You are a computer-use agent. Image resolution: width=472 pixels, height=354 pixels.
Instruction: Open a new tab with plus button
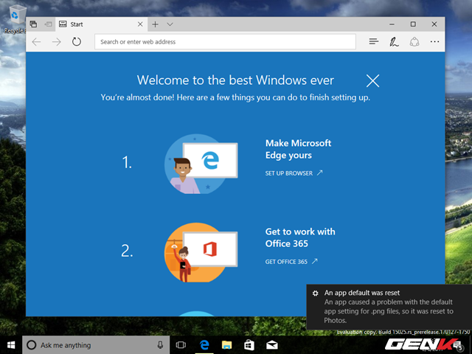pos(155,24)
